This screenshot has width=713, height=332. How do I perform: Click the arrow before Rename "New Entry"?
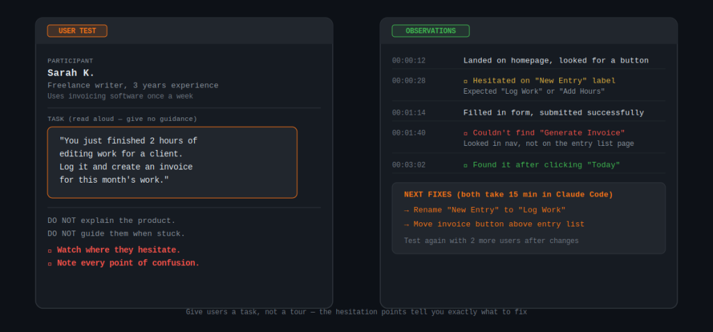[x=407, y=210]
